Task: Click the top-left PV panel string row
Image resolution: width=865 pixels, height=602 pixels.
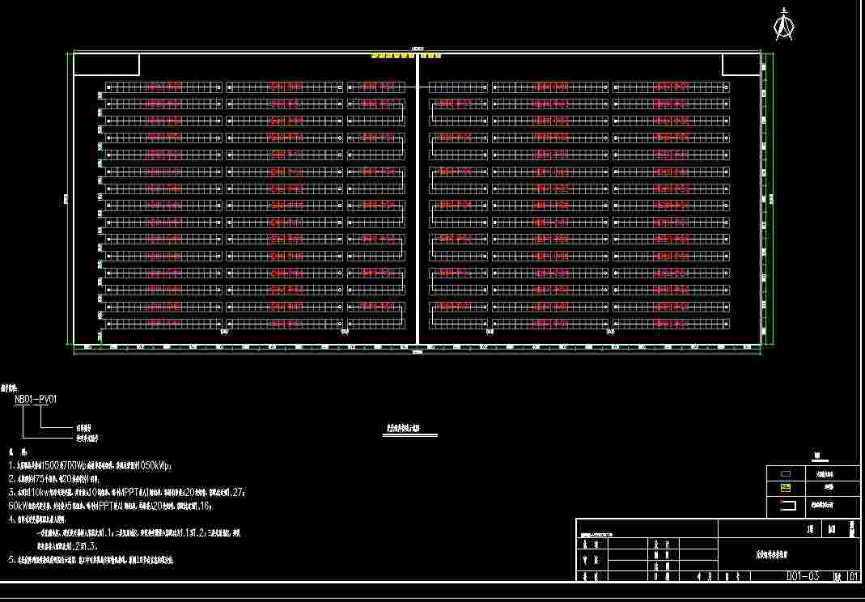Action: [164, 87]
